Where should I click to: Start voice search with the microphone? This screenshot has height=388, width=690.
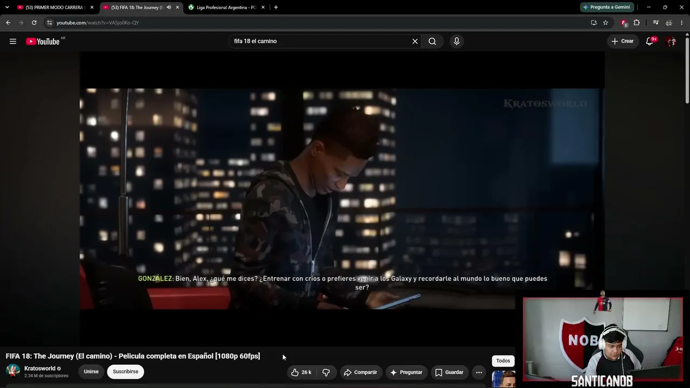457,41
